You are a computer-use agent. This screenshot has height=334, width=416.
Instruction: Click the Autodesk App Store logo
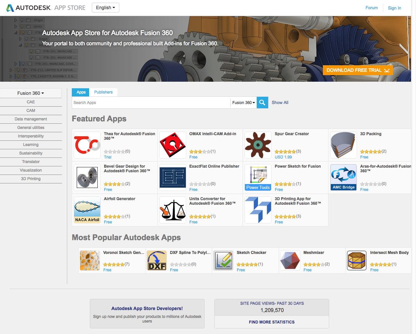pyautogui.click(x=46, y=8)
